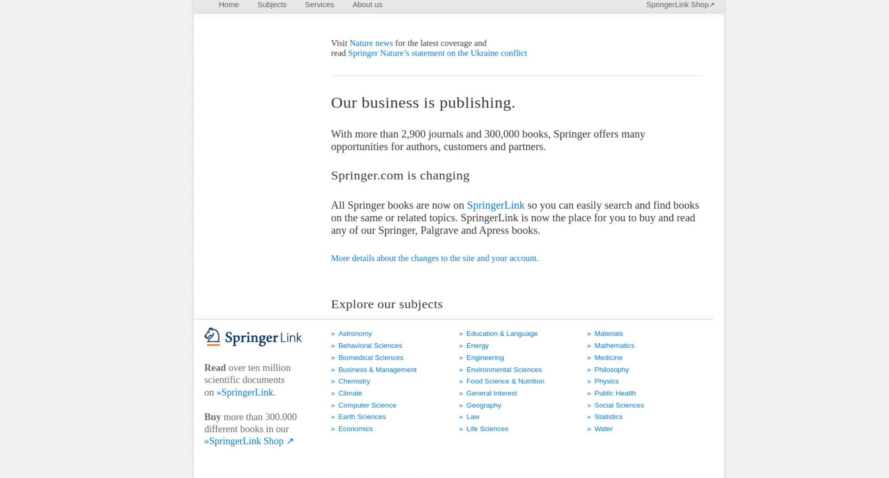The height and width of the screenshot is (478, 889).
Task: Visit »SpringerLink in the sidebar
Action: coord(246,392)
